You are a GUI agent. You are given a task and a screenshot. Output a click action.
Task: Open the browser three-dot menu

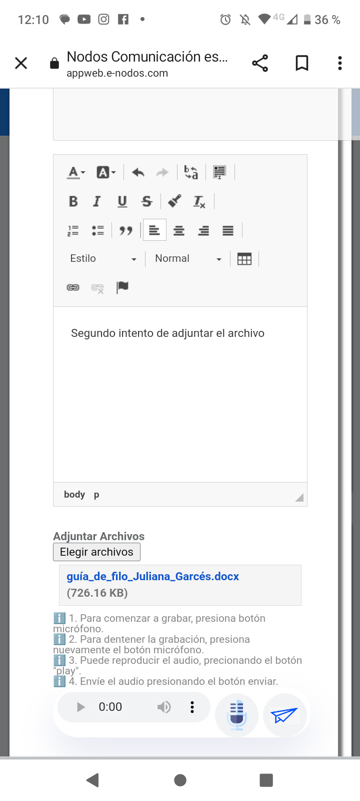point(340,63)
